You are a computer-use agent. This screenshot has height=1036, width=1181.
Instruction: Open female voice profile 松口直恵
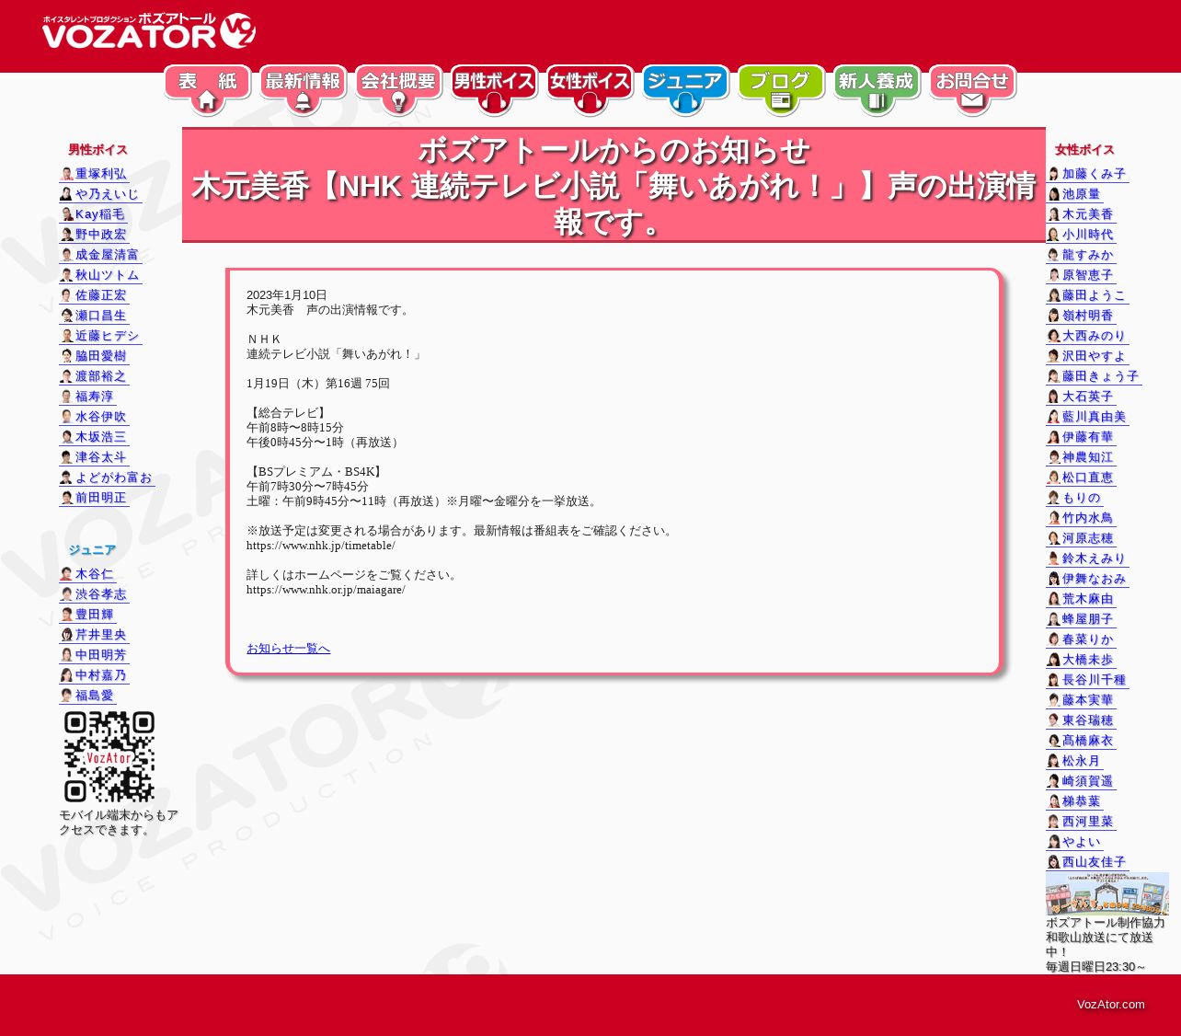point(1081,478)
